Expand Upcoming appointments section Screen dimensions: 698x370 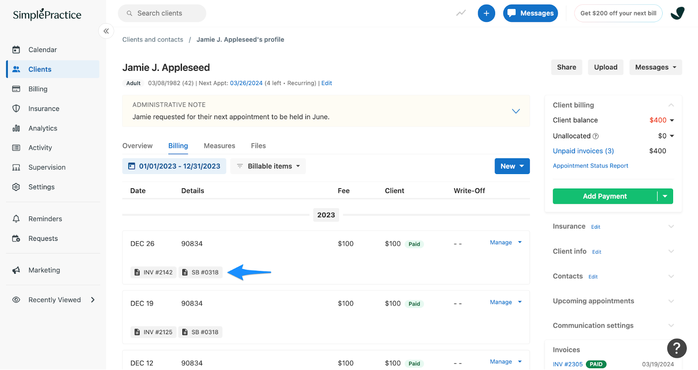click(671, 301)
